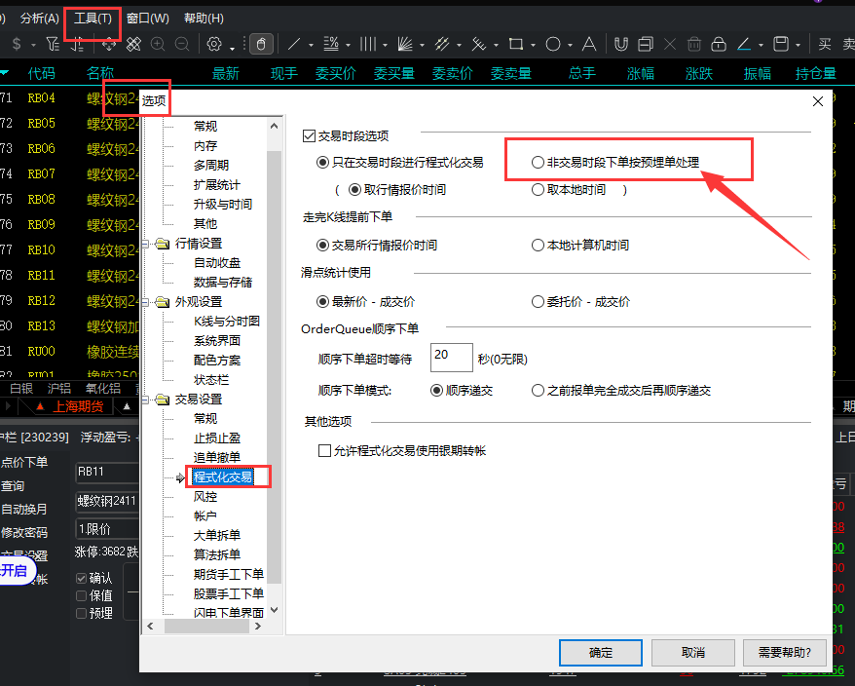Open the 帮助(H) menu
The height and width of the screenshot is (686, 855).
click(x=204, y=19)
